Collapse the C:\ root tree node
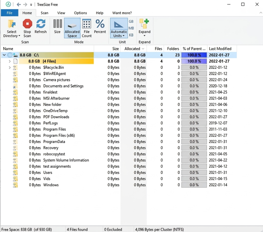Image resolution: width=263 pixels, height=232 pixels. click(x=4, y=55)
